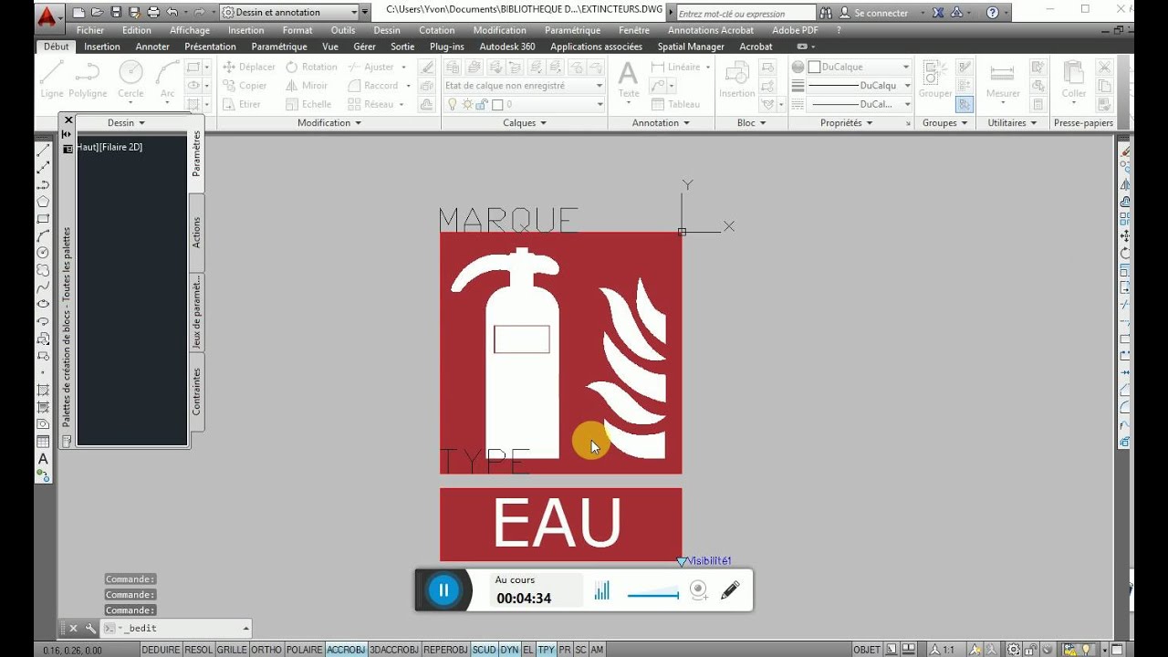Toggle GRILLE in the status bar
The width and height of the screenshot is (1168, 657).
click(232, 650)
